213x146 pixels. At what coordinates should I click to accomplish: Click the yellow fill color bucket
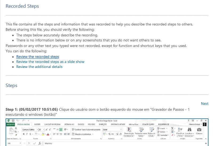(43, 134)
